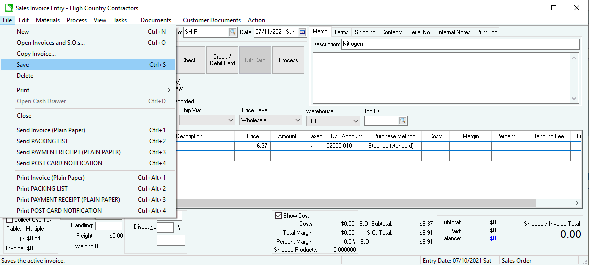
Task: Switch to the Shipping tab
Action: [365, 32]
